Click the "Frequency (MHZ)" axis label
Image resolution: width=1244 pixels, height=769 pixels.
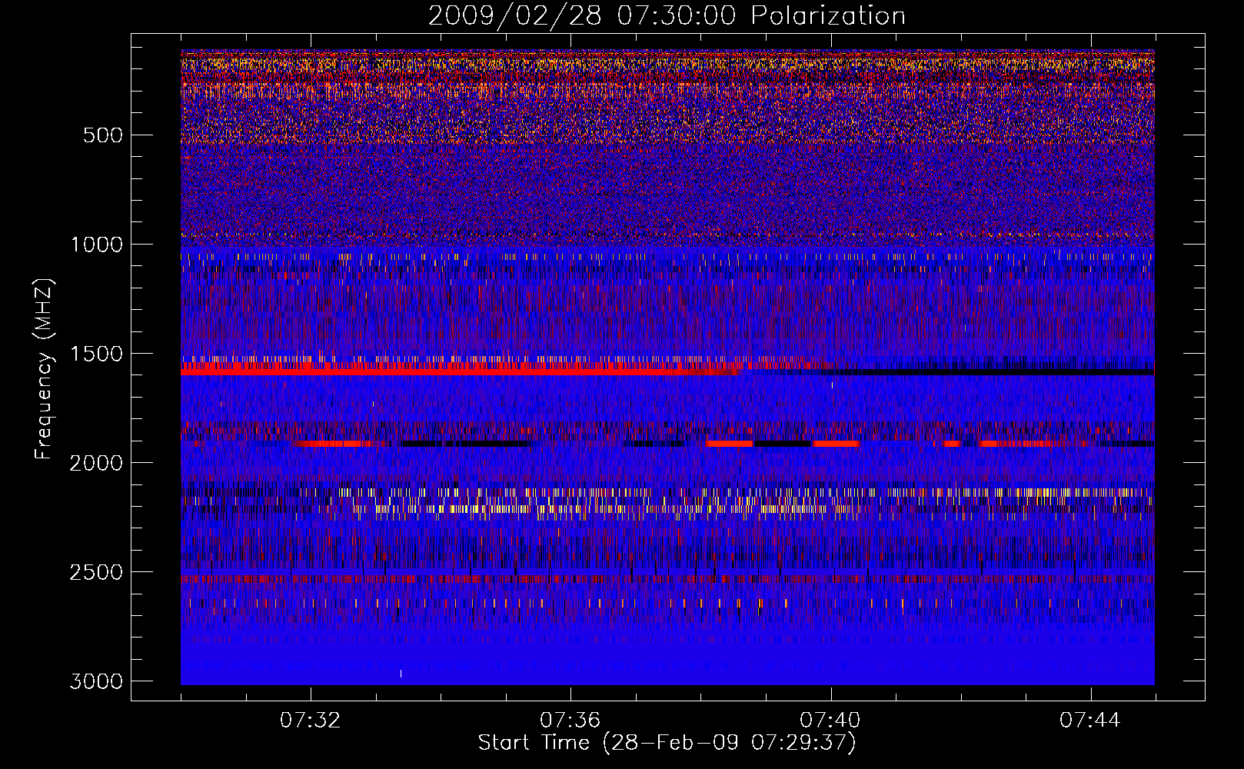(44, 369)
